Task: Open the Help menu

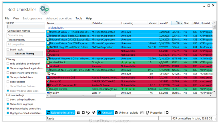Action: [x=89, y=19]
